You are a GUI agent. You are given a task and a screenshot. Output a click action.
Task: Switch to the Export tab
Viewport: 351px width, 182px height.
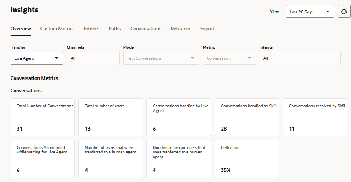pyautogui.click(x=207, y=29)
